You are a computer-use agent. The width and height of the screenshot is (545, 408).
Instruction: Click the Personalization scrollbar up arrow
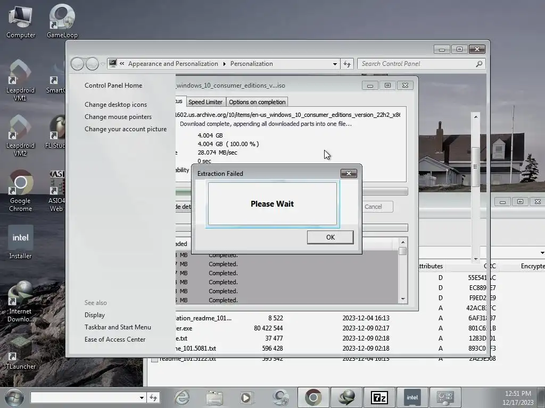[475, 117]
